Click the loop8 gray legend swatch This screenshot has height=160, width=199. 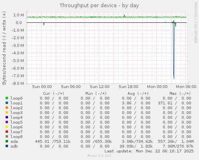(x=7, y=136)
